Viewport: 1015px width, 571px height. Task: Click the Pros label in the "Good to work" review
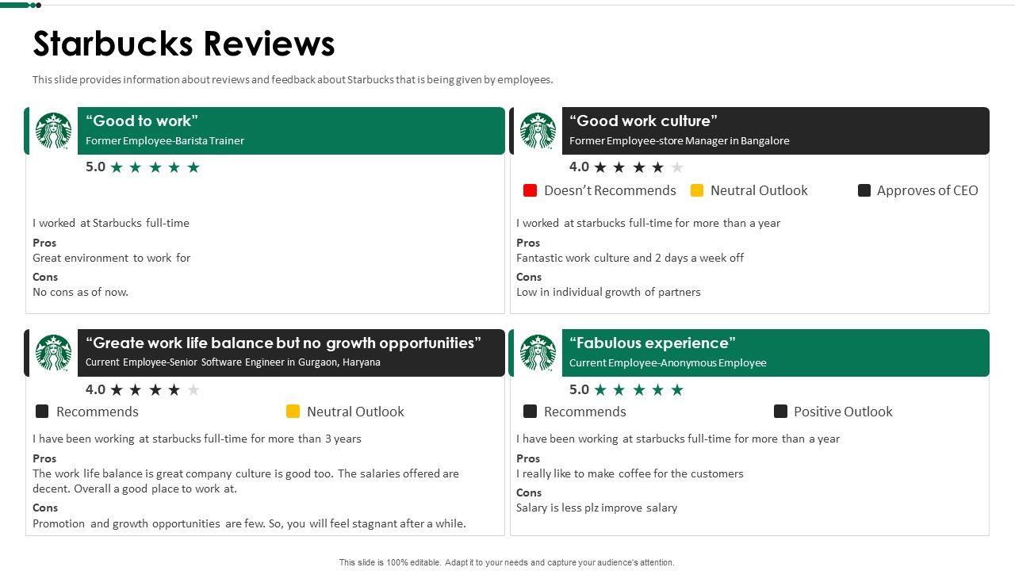click(44, 243)
